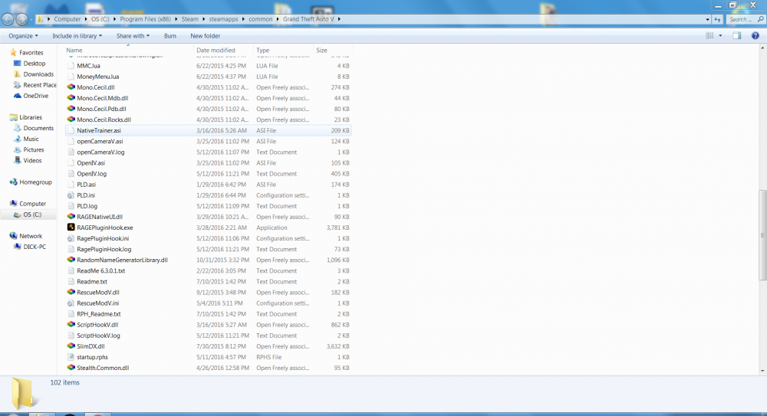Open the address bar history dropdown
This screenshot has height=416, width=767.
[x=707, y=19]
